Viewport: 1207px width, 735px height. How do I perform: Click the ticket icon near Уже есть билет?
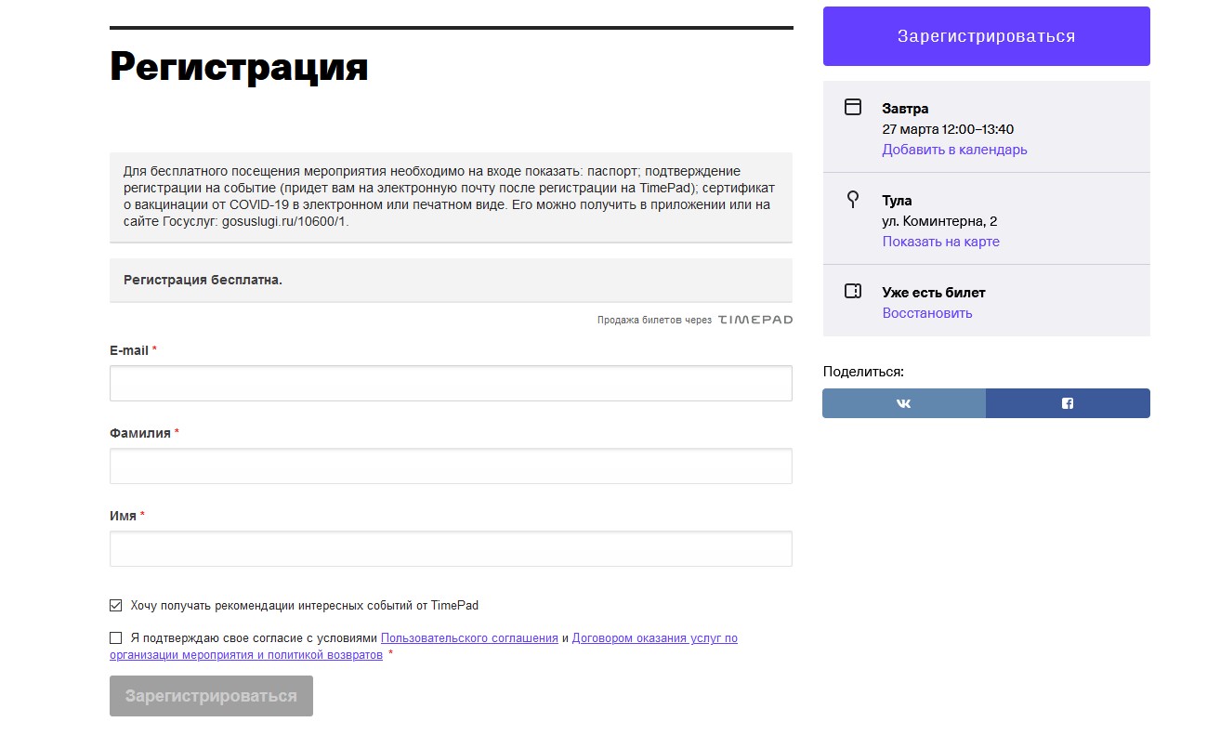853,291
